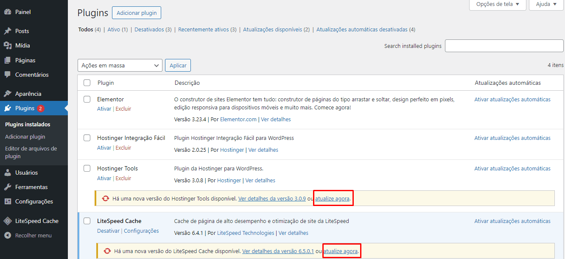The width and height of the screenshot is (565, 259).
Task: Expand the Ajuda help panel
Action: coord(546,4)
